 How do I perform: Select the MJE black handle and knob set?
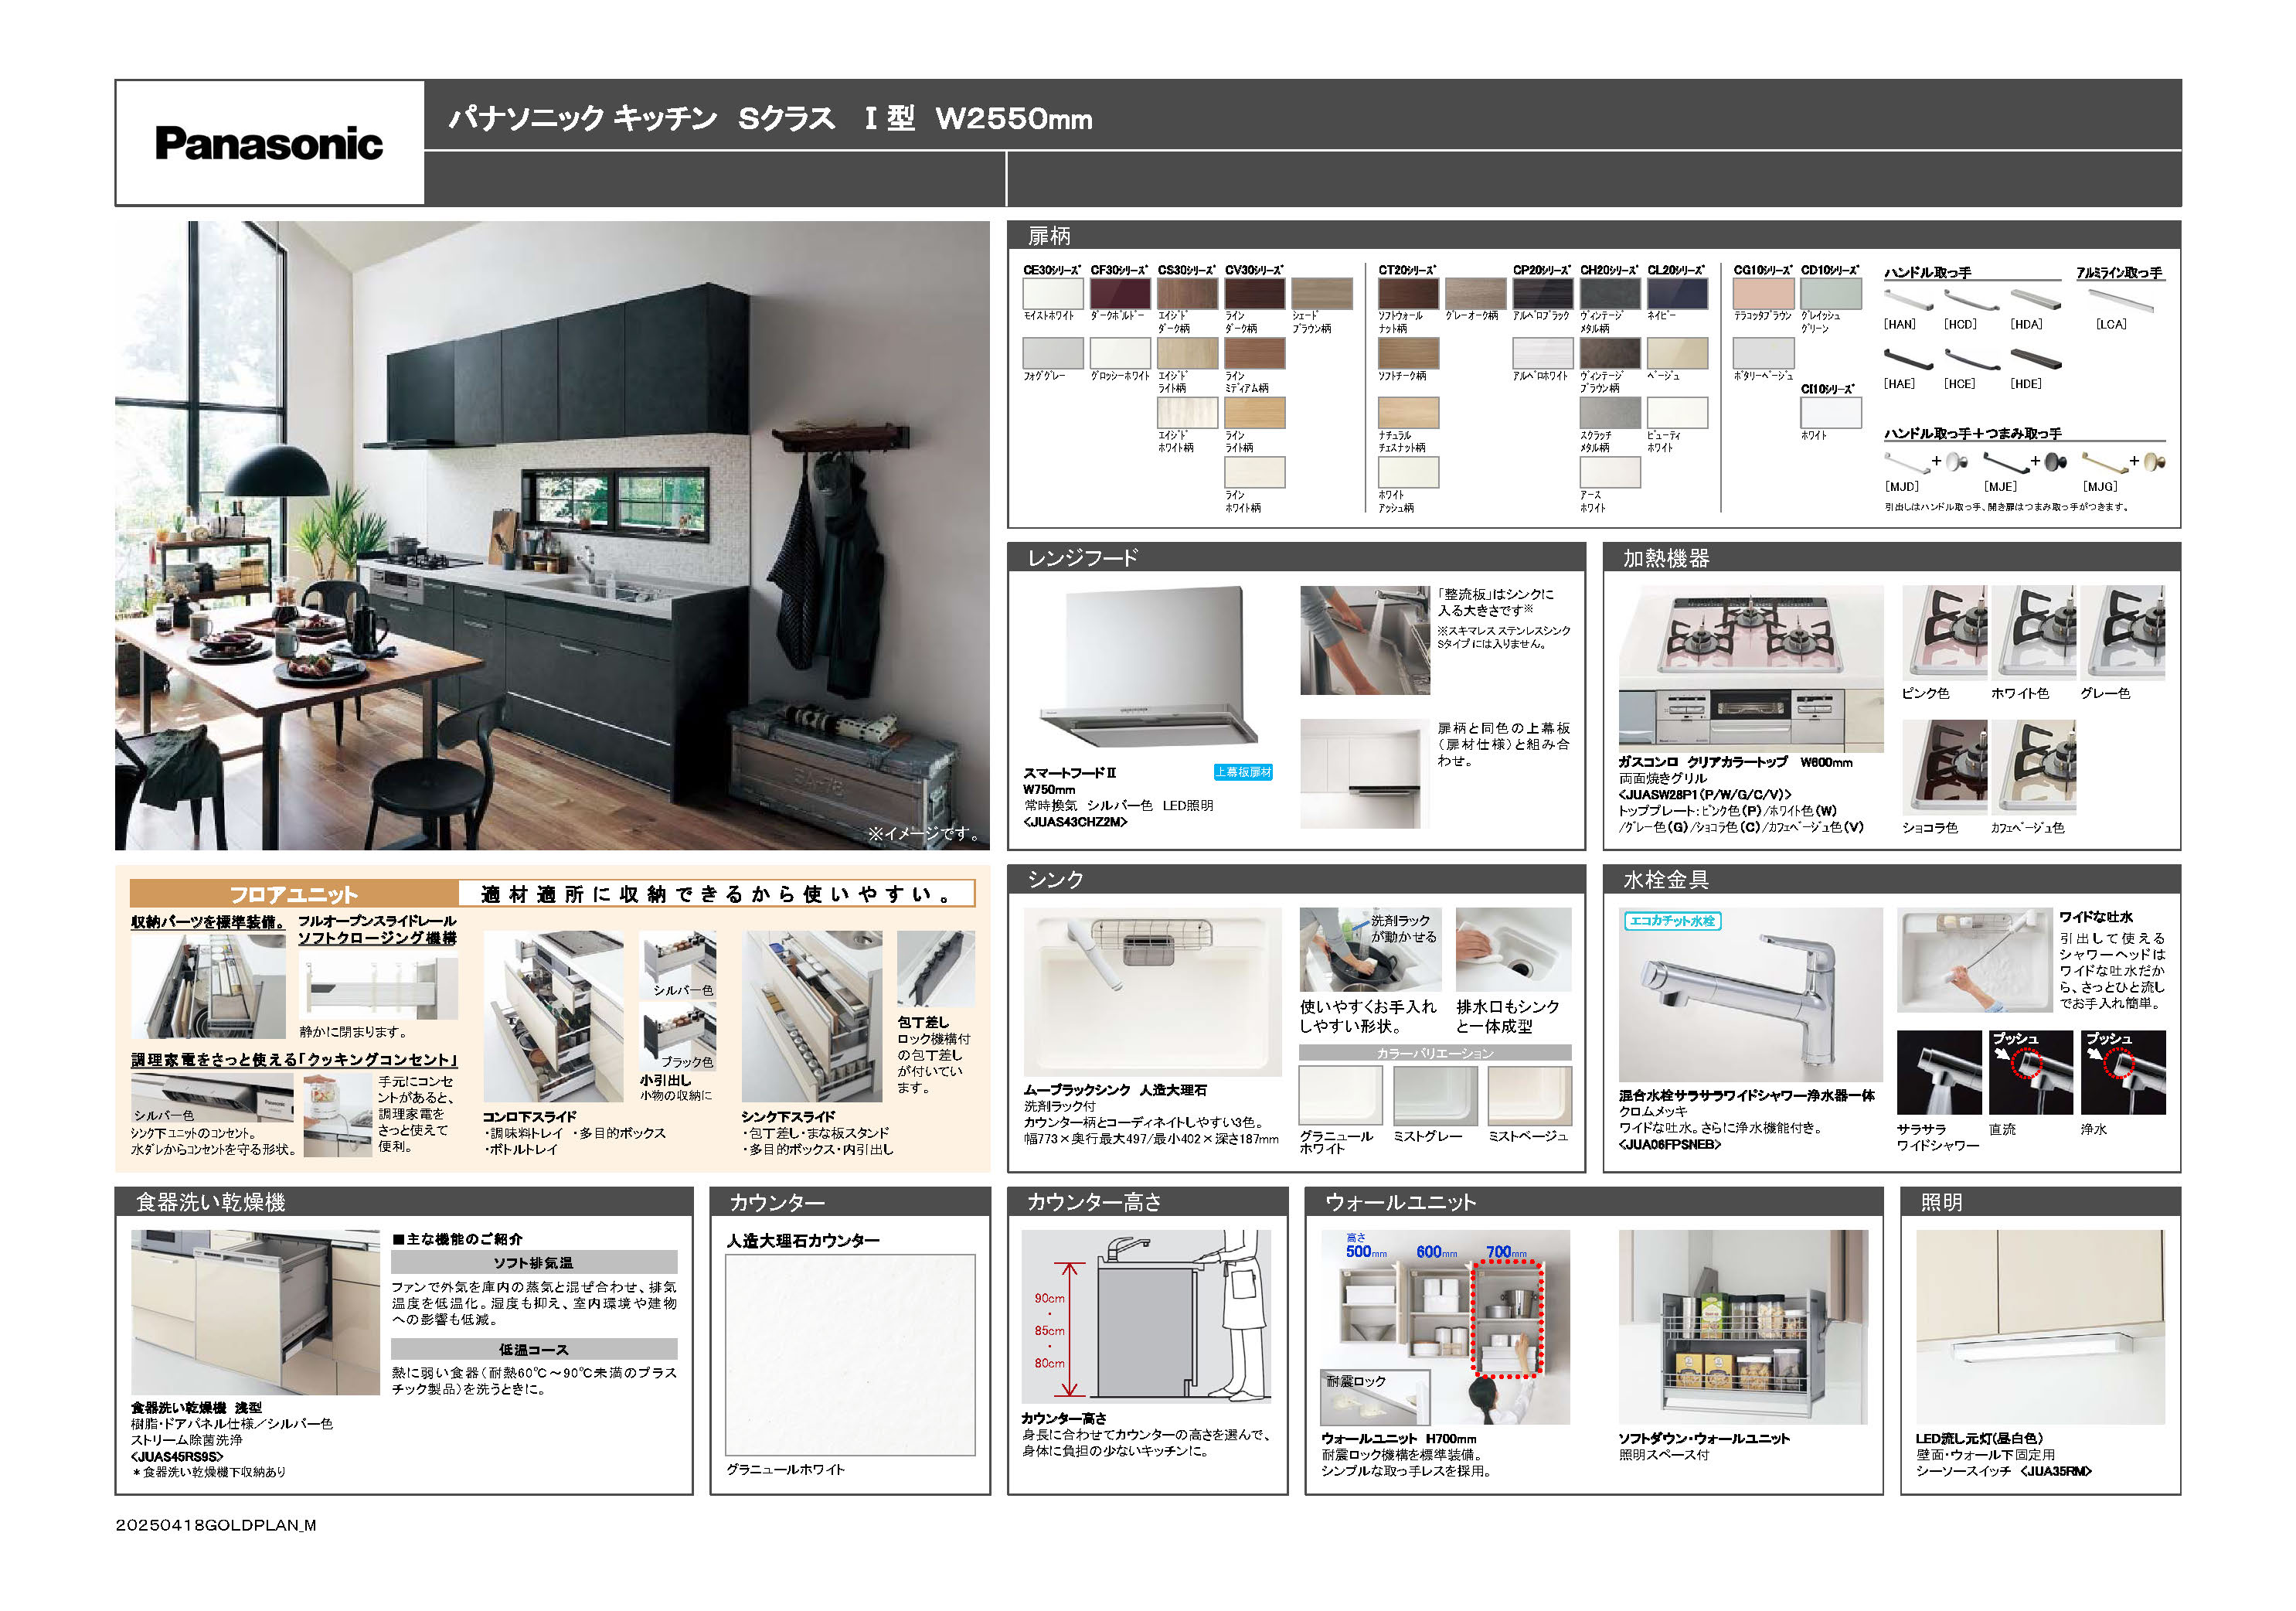pyautogui.click(x=2025, y=463)
